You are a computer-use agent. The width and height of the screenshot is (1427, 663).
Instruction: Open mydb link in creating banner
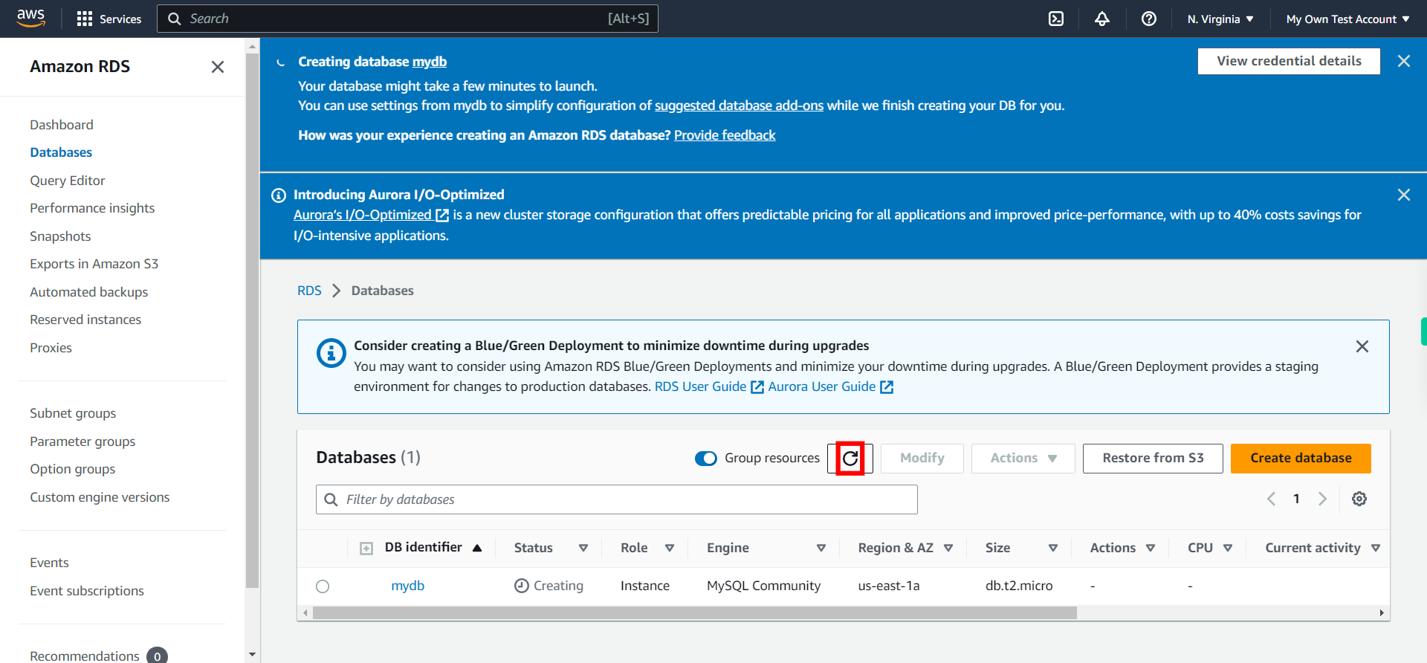[x=429, y=62]
